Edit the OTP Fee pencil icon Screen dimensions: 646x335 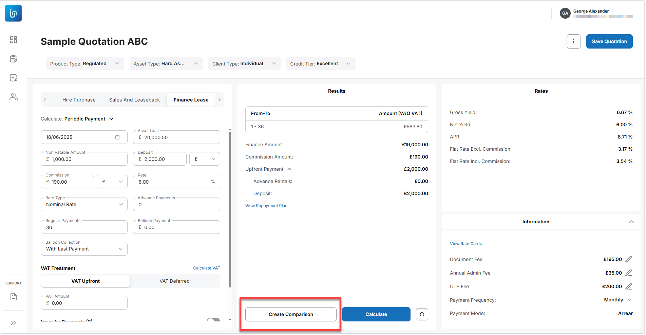[x=629, y=286]
